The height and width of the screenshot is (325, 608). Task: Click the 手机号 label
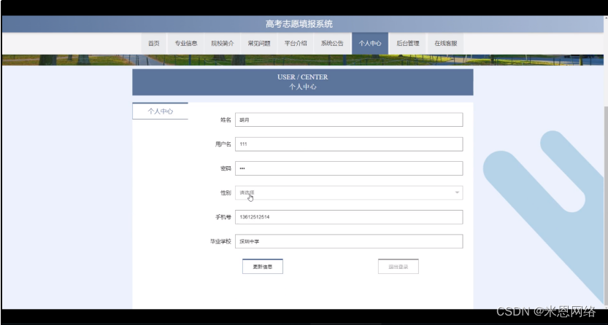click(223, 217)
